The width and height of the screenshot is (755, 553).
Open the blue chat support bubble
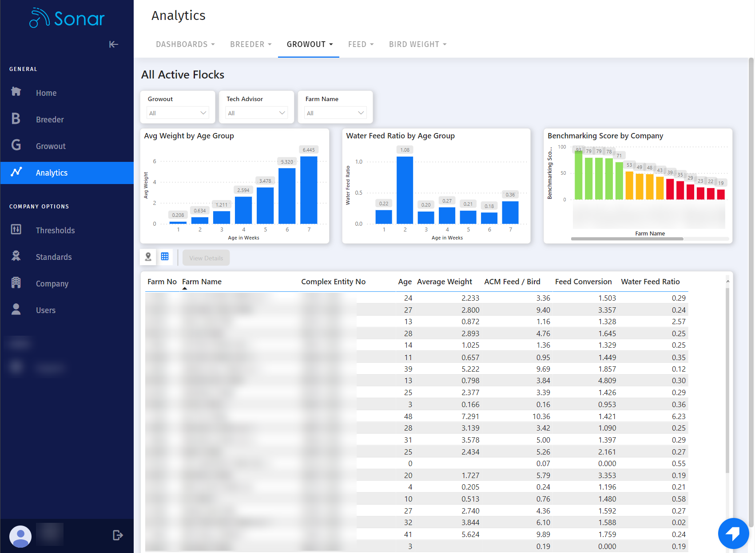[x=733, y=533]
